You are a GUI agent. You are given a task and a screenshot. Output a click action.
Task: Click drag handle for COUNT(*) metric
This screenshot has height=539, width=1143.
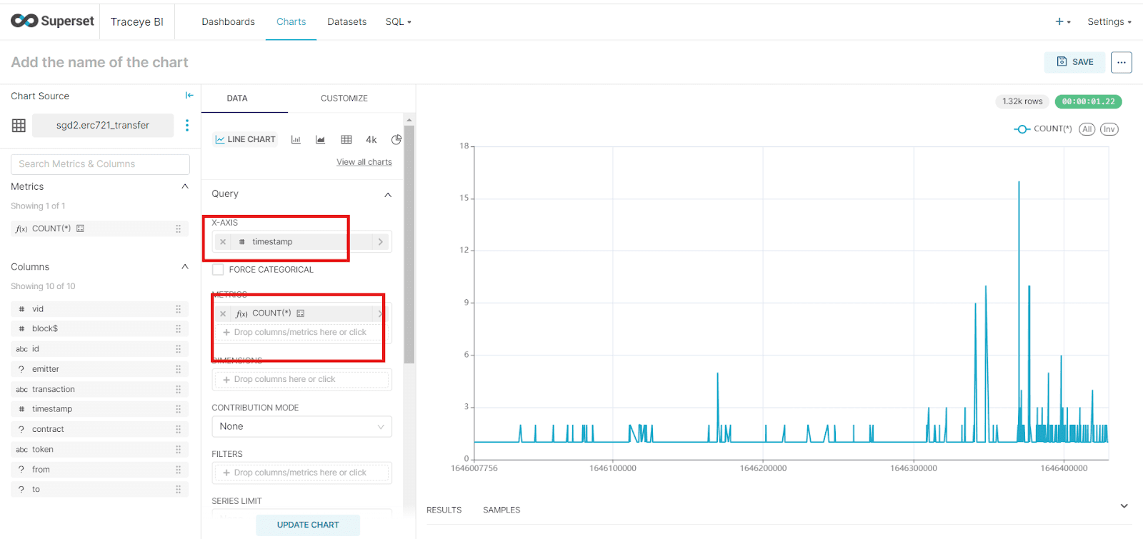click(x=179, y=228)
